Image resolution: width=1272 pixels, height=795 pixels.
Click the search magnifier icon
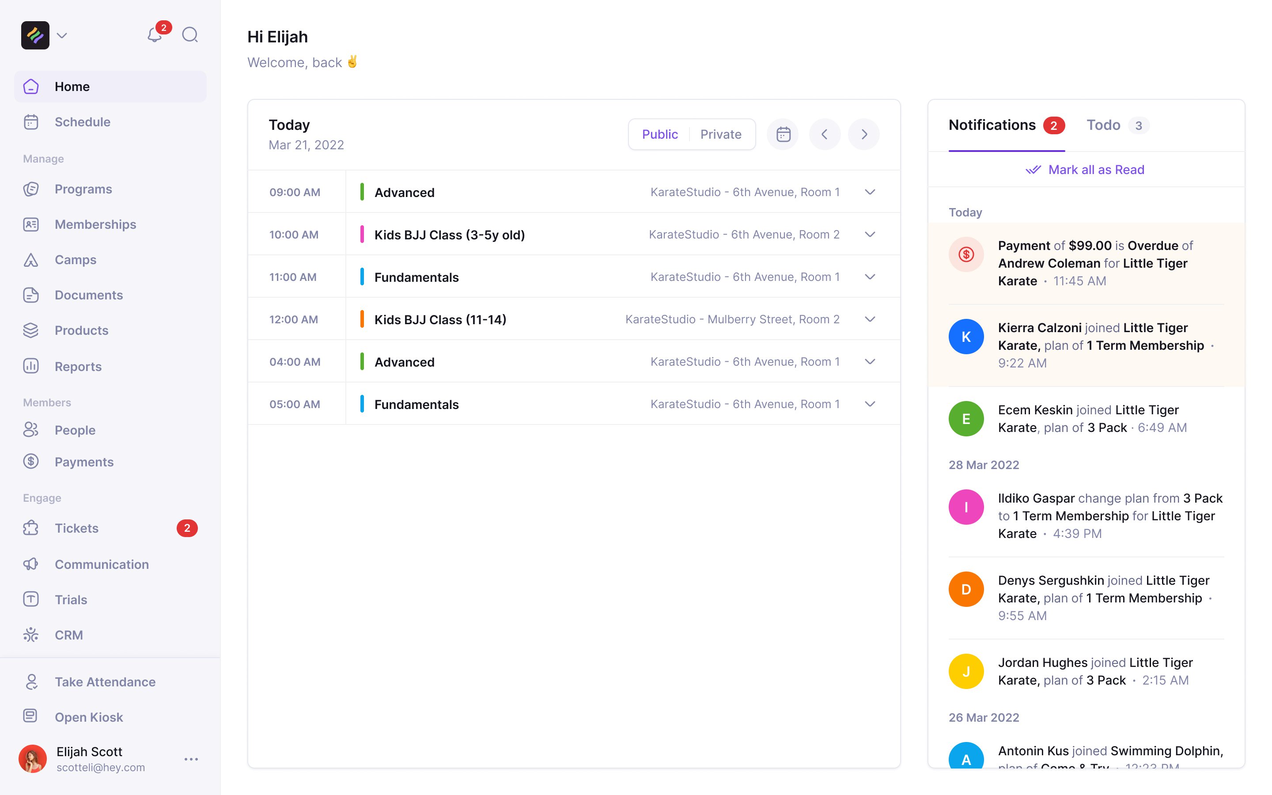tap(190, 35)
